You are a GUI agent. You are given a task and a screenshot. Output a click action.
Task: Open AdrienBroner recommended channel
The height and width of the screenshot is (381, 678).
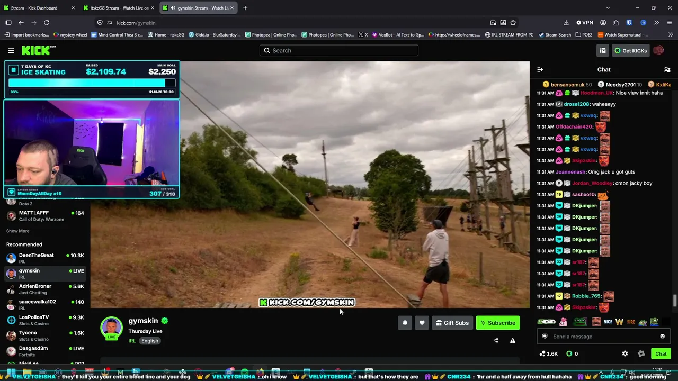point(45,289)
